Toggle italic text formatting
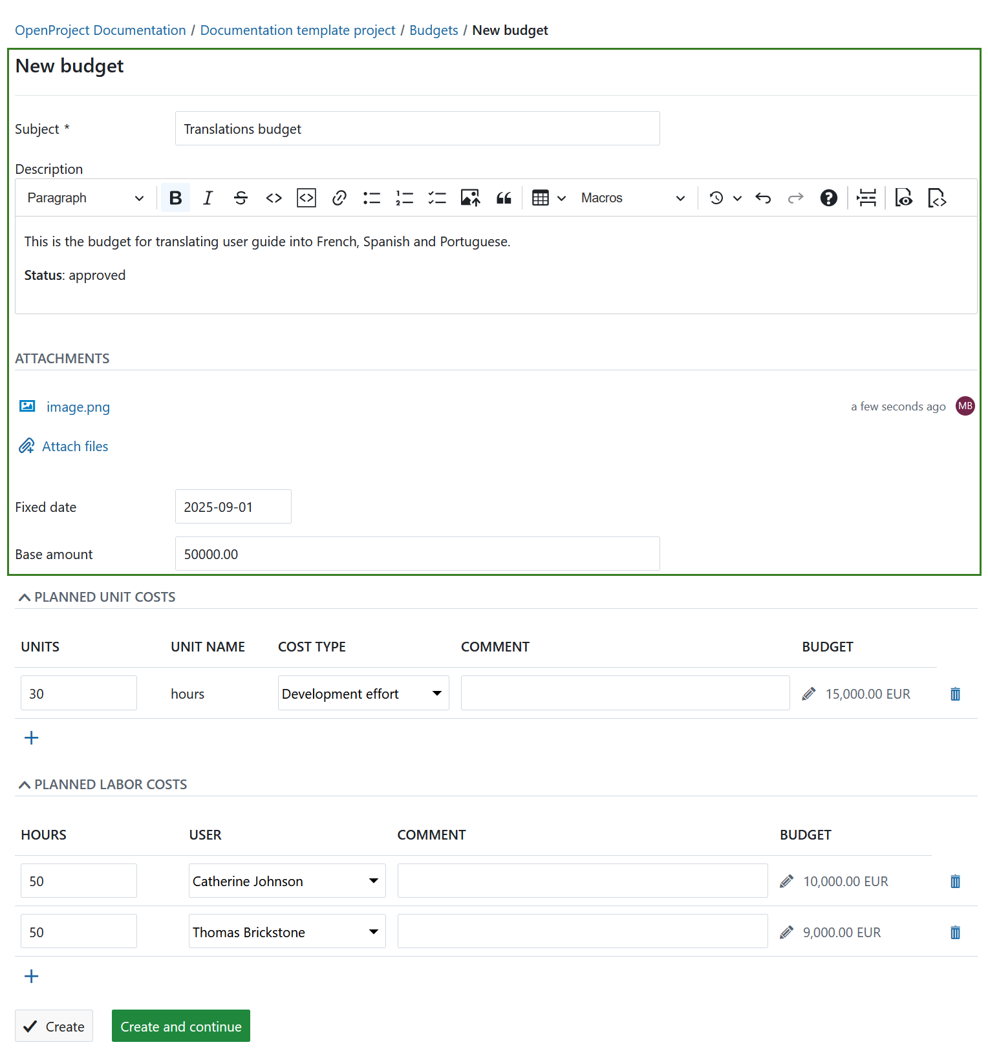Image resolution: width=988 pixels, height=1049 pixels. (x=208, y=198)
